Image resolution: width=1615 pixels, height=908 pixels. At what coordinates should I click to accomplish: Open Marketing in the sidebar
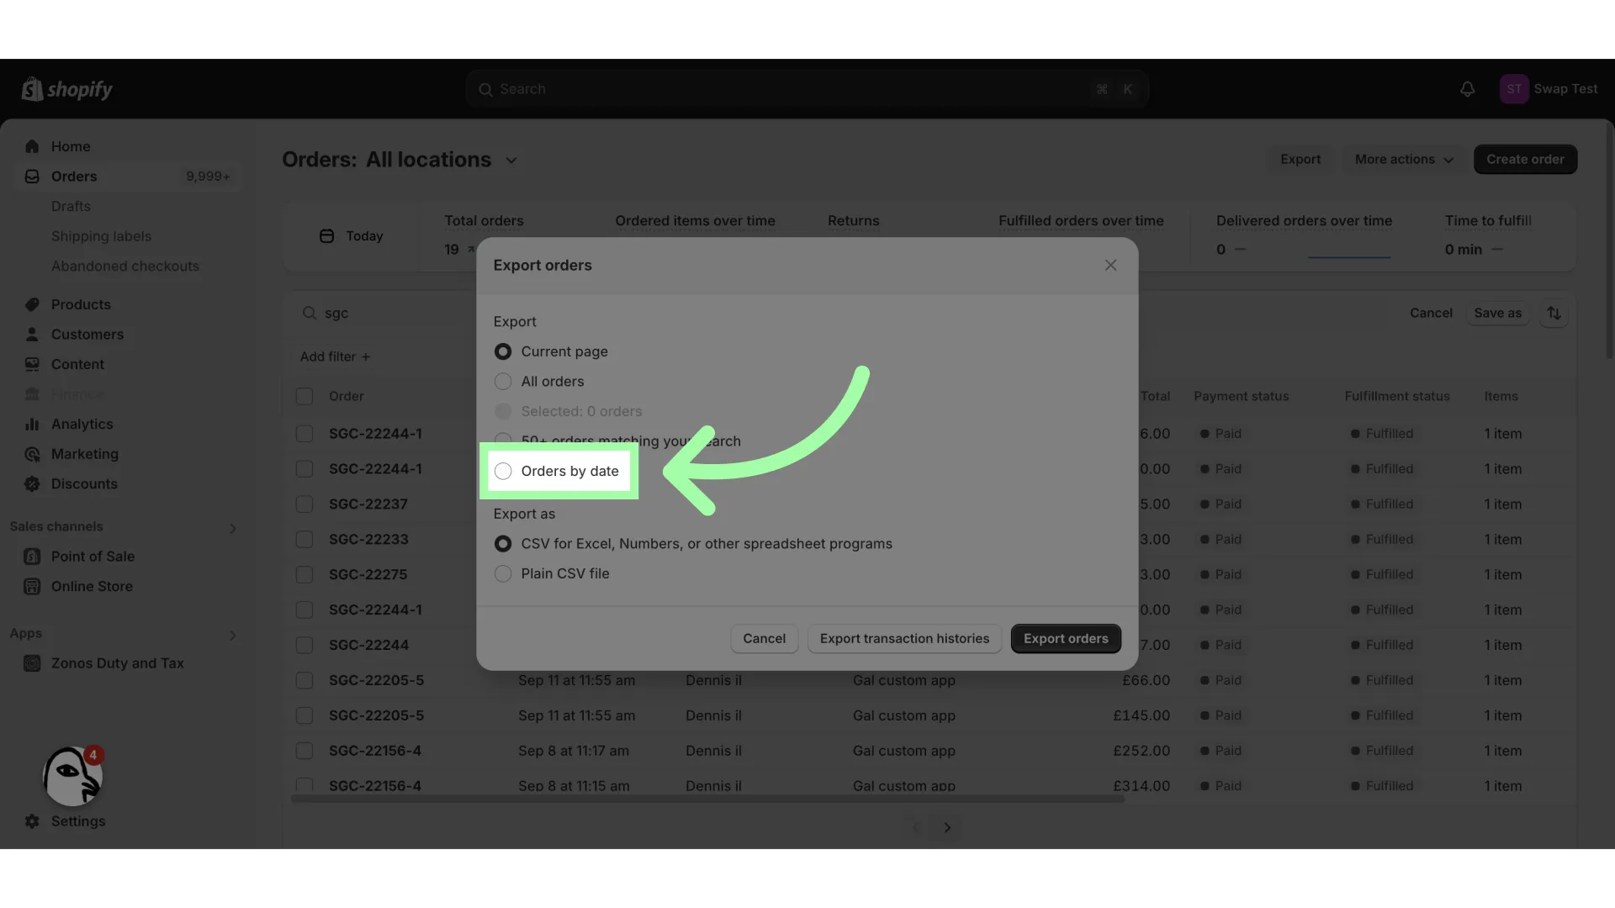point(85,454)
